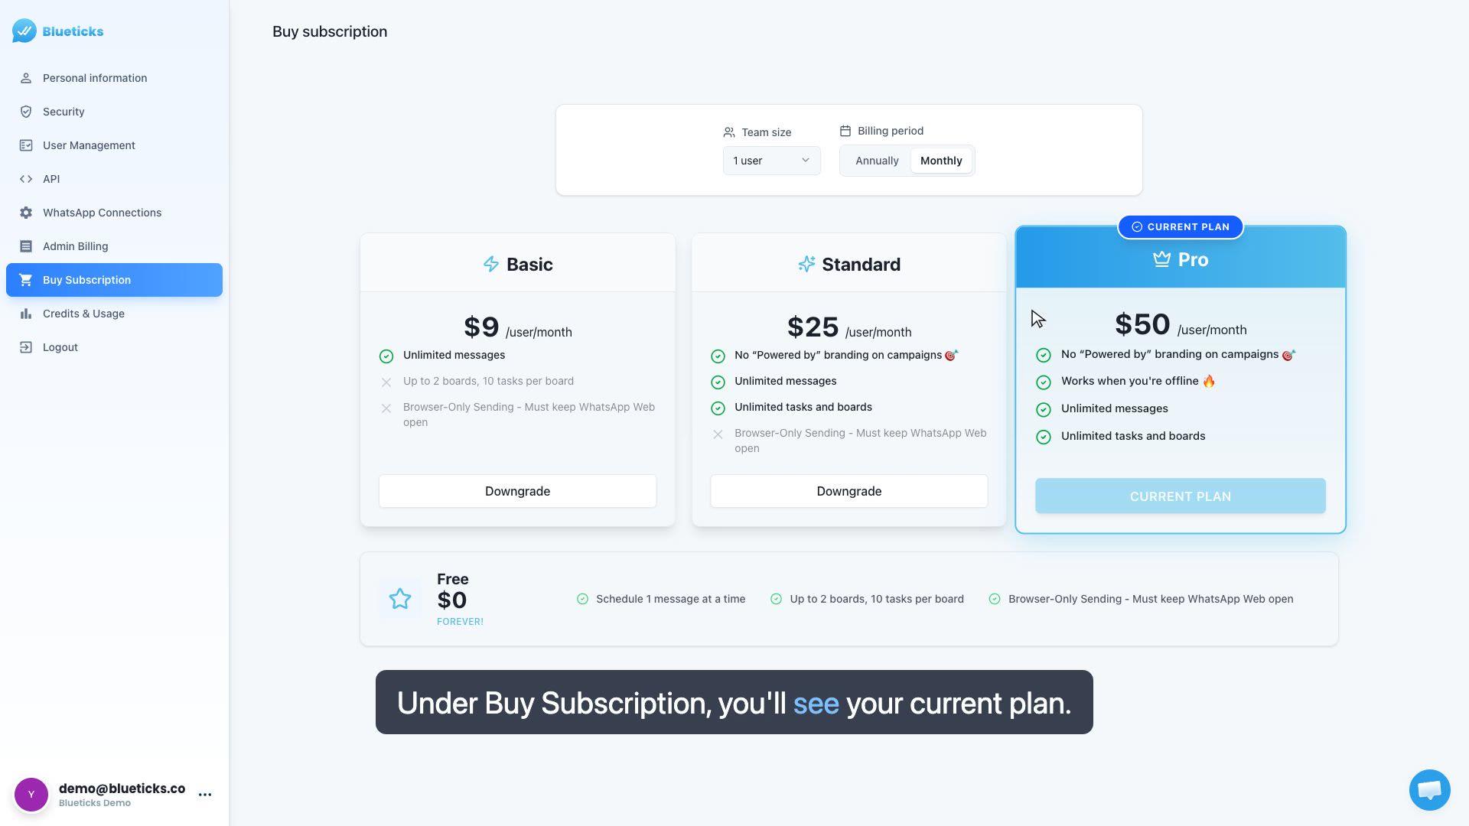The image size is (1469, 826).
Task: Open the account three-dot menu
Action: tap(205, 795)
